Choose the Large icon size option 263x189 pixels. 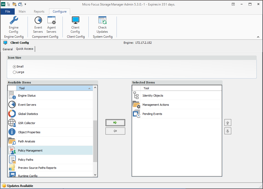(x=14, y=72)
